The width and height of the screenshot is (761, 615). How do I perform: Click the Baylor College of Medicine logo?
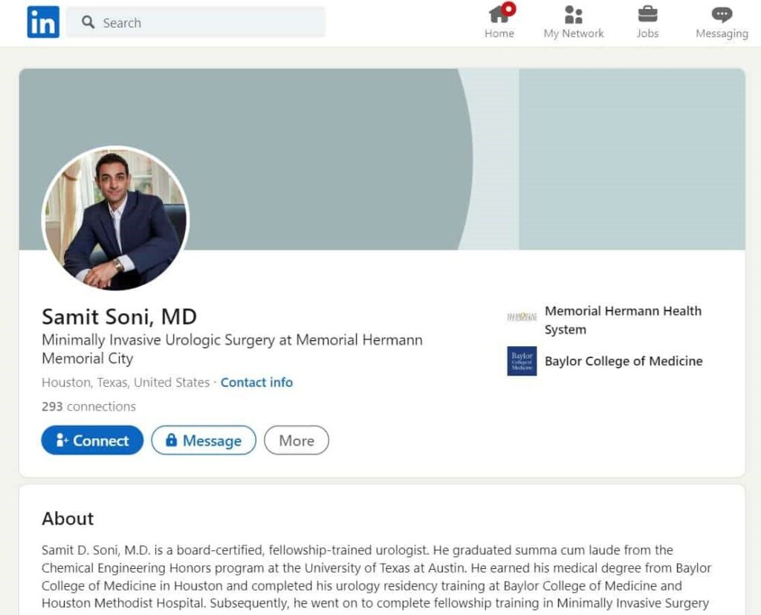522,361
